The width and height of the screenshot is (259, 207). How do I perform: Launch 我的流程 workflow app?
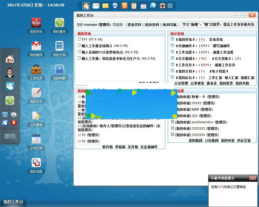(36, 163)
